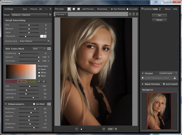Click the zoom in plus button

pyautogui.click(x=104, y=129)
